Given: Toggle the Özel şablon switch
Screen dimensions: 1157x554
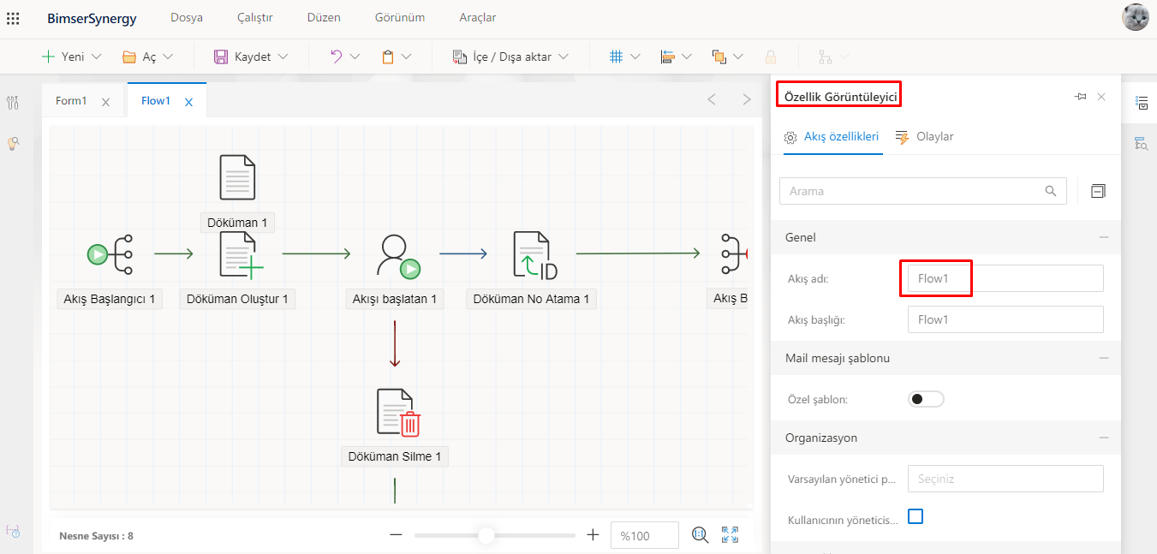Looking at the screenshot, I should (926, 399).
